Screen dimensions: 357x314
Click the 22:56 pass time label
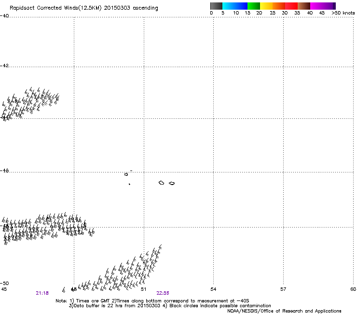(x=163, y=293)
